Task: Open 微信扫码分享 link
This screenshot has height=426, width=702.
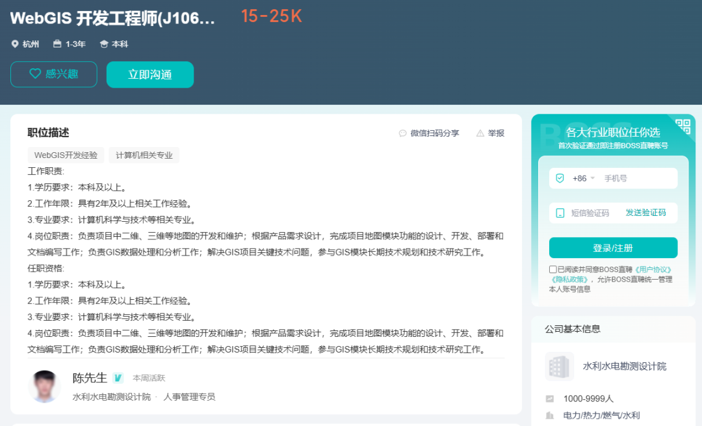Action: [x=435, y=133]
